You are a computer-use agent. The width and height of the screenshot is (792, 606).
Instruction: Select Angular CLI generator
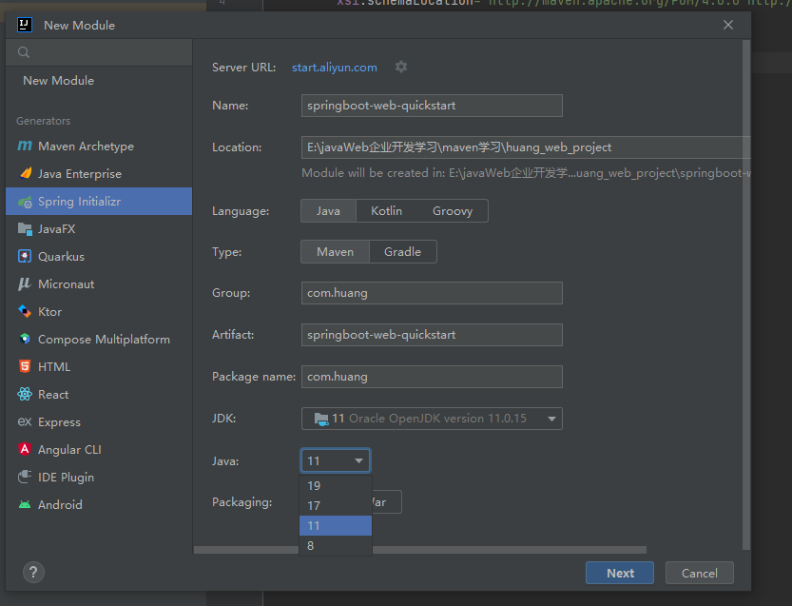(x=99, y=449)
